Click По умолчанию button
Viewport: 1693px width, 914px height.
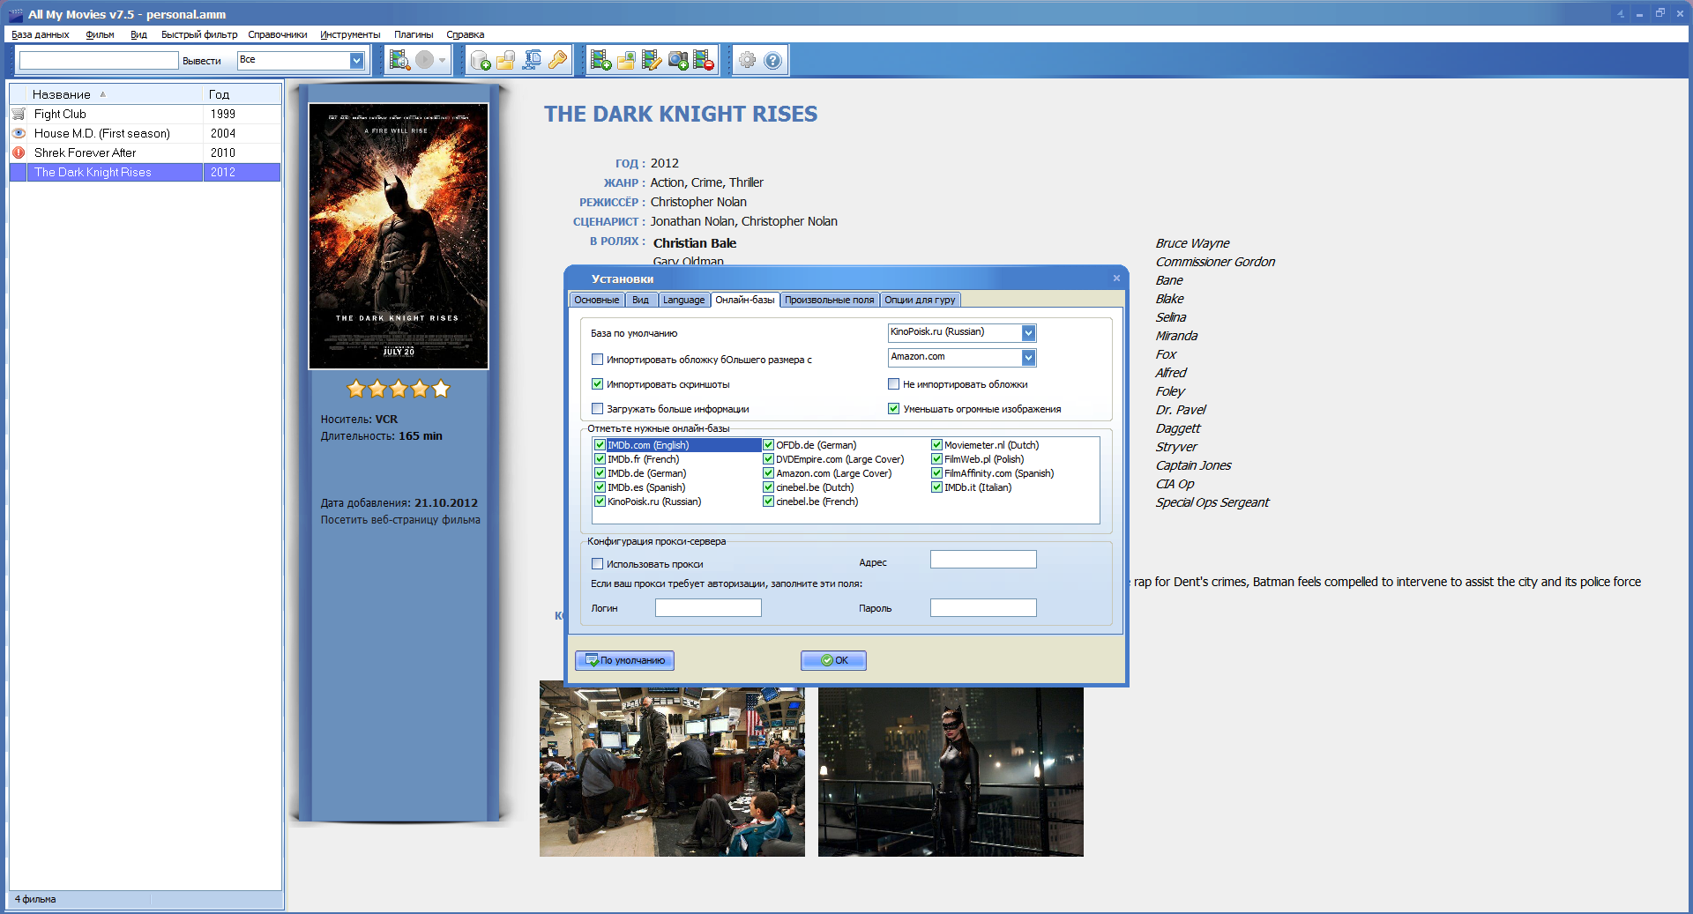click(624, 660)
